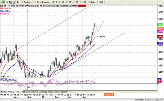
Task: Click the 2011 year label on time axis
Action: pyautogui.click(x=44, y=97)
